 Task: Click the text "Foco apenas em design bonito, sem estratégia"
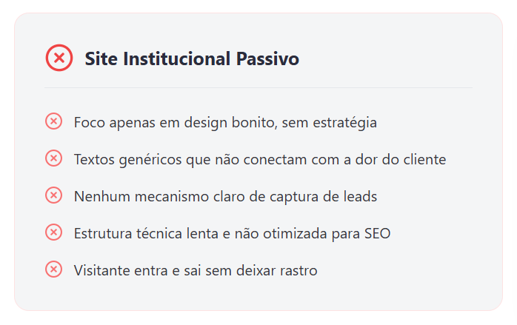[x=225, y=123]
